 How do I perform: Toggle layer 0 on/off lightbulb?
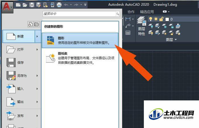point(151,19)
